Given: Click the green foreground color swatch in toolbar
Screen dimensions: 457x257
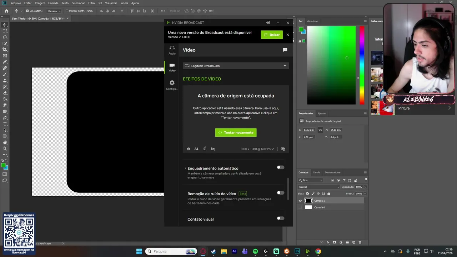Looking at the screenshot, I should (x=3, y=166).
